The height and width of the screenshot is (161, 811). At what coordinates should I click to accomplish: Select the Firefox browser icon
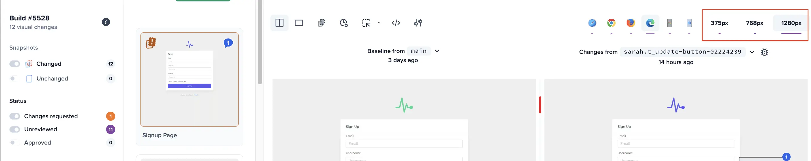pos(631,23)
